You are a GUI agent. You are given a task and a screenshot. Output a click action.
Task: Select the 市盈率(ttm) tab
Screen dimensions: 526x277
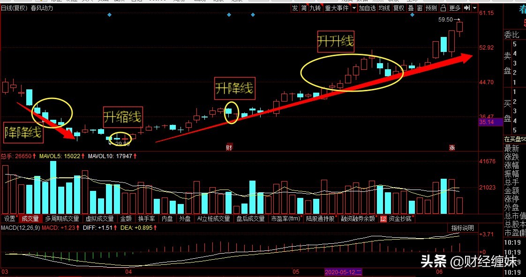coord(286,219)
